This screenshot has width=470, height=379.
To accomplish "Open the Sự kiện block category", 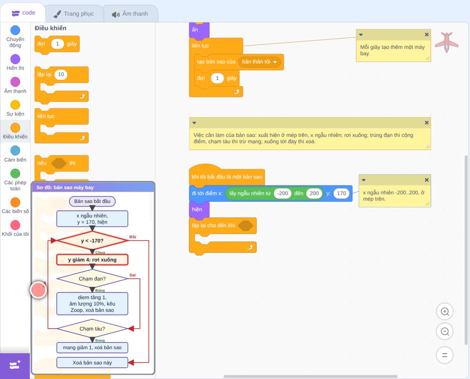I will click(15, 108).
